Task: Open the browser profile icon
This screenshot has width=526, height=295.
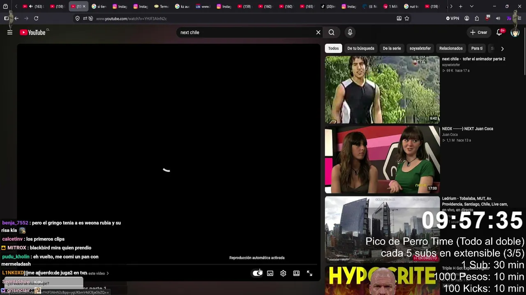Action: tap(467, 18)
